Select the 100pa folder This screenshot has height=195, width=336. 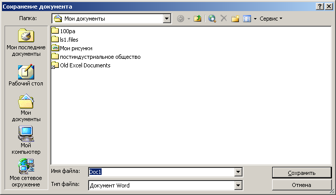63,31
